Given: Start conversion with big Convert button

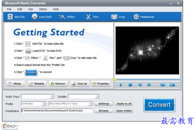Looking at the screenshot, I should pyautogui.click(x=159, y=105).
